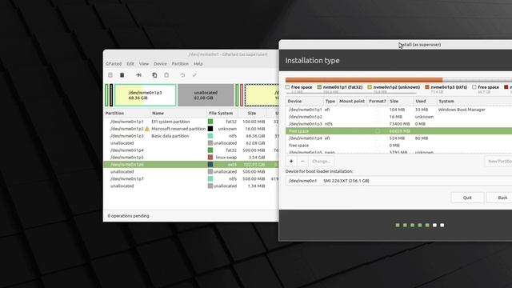Click the Type column header in the installer
Viewport: 512px width, 288px height.
point(330,102)
